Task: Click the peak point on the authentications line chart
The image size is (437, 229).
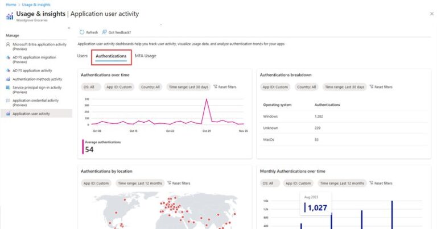Action: tap(207, 99)
